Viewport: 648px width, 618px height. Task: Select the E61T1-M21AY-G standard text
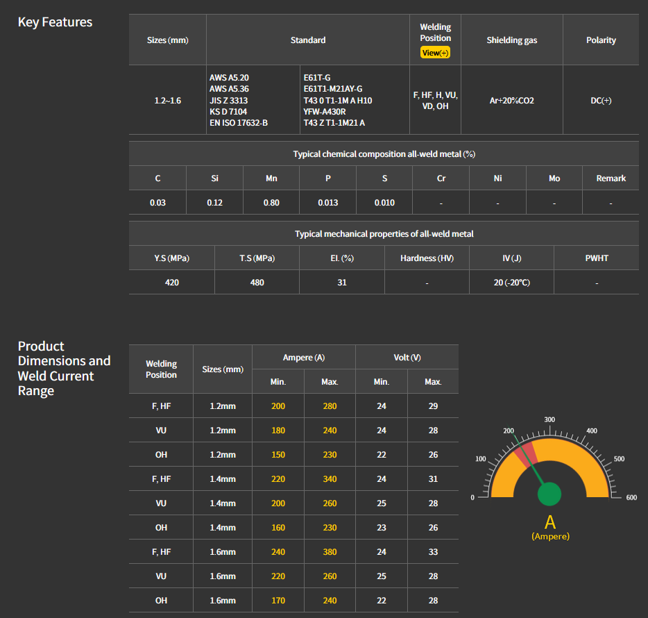(332, 89)
